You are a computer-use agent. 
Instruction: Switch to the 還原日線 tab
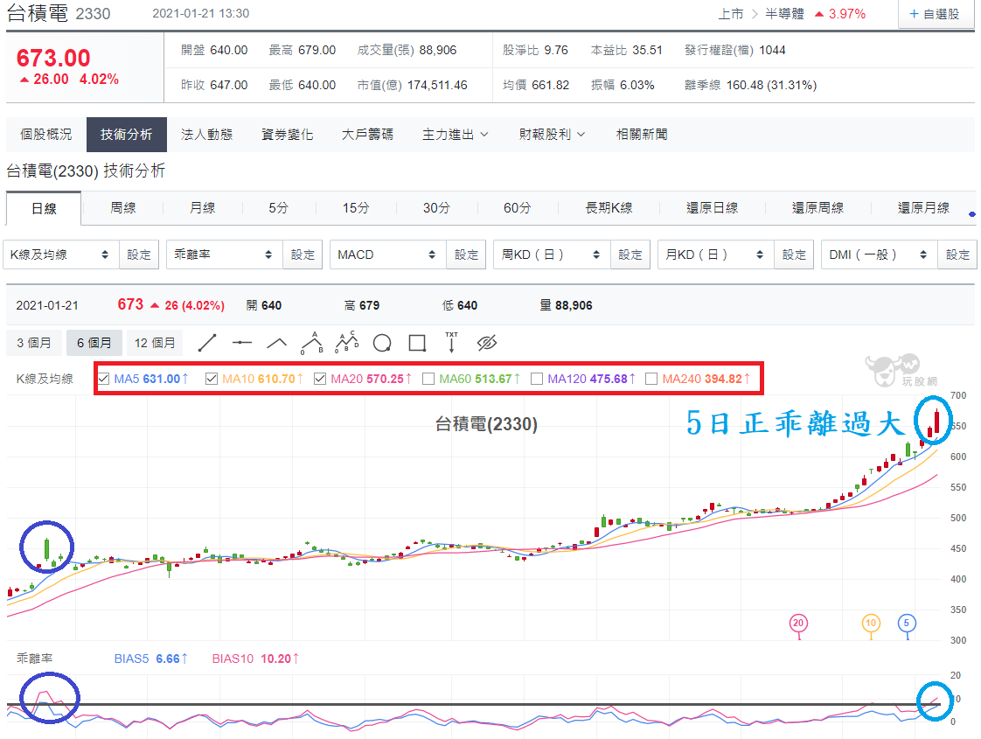712,208
